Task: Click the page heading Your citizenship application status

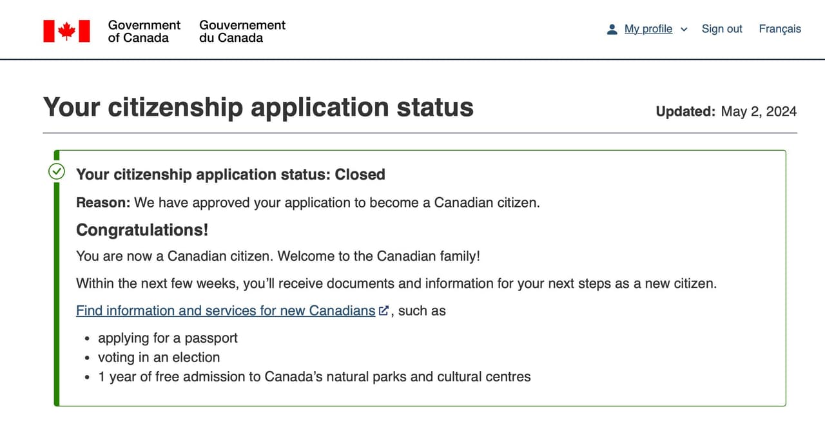Action: [x=258, y=107]
